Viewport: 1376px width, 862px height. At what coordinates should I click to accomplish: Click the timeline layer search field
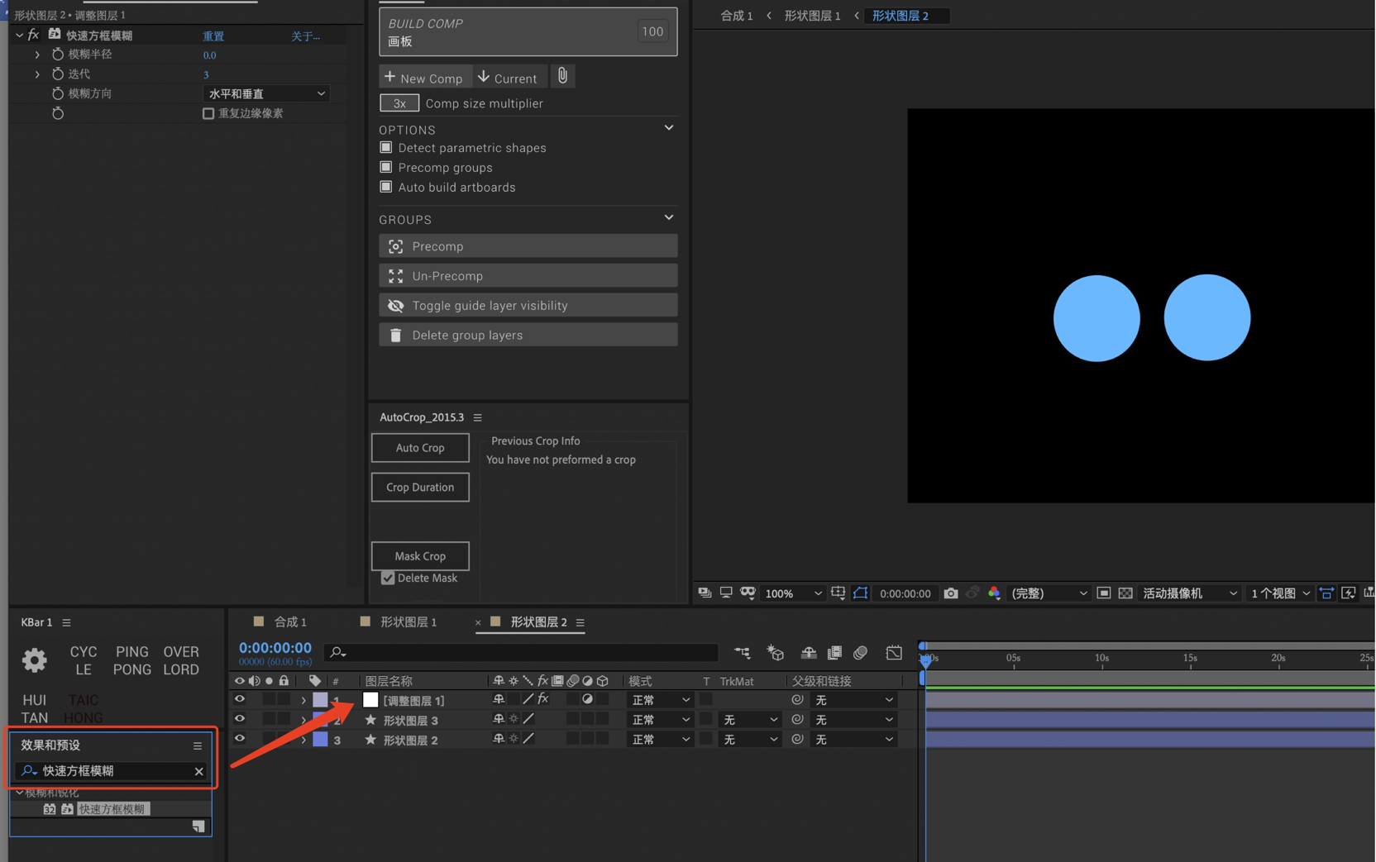(x=522, y=653)
